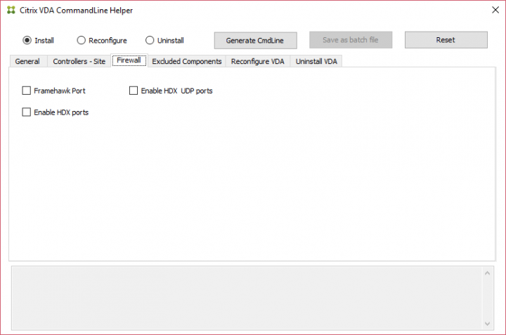Viewport: 506px width, 335px height.
Task: Click inside the command line output box
Action: pos(246,297)
